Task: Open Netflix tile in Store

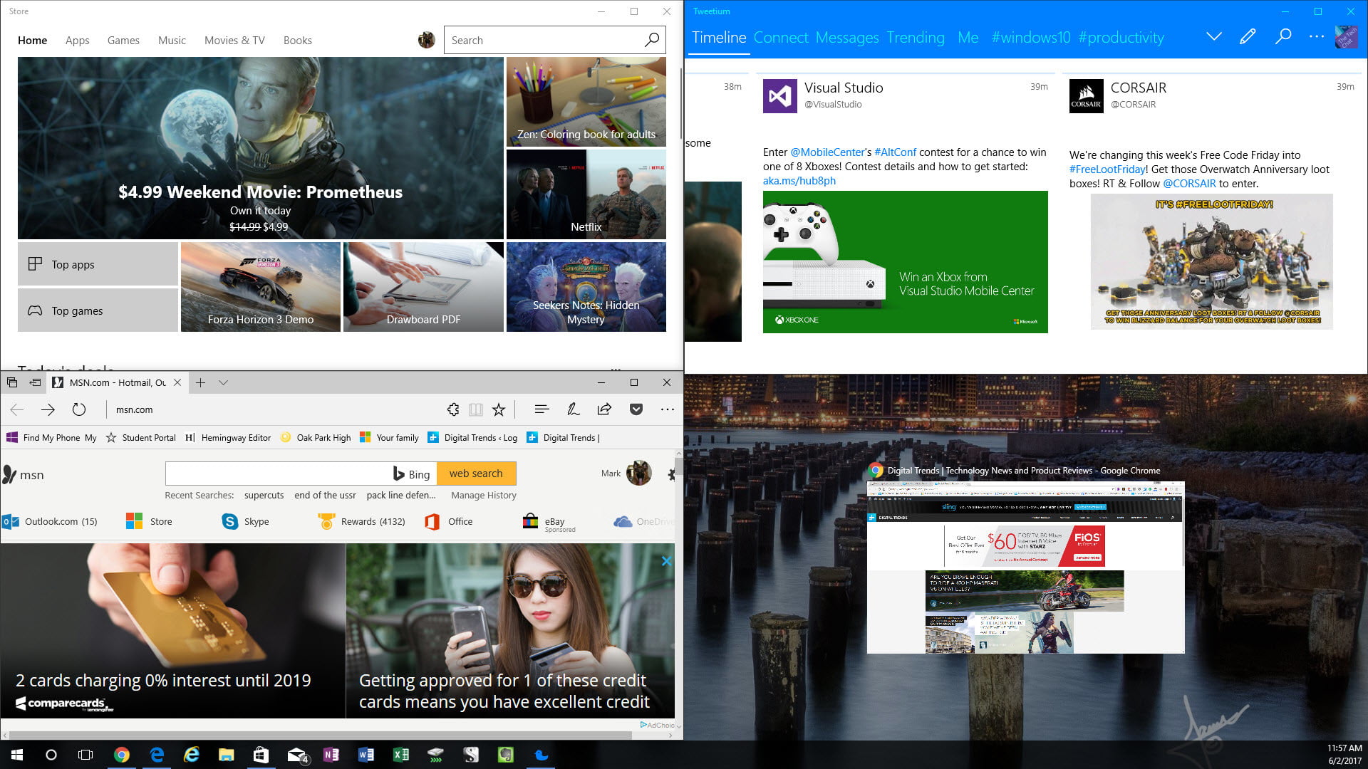Action: tap(586, 194)
